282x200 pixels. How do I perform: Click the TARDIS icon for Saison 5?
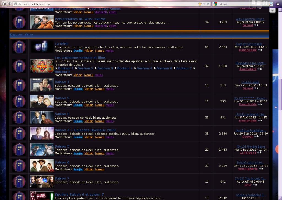pyautogui.click(x=19, y=149)
